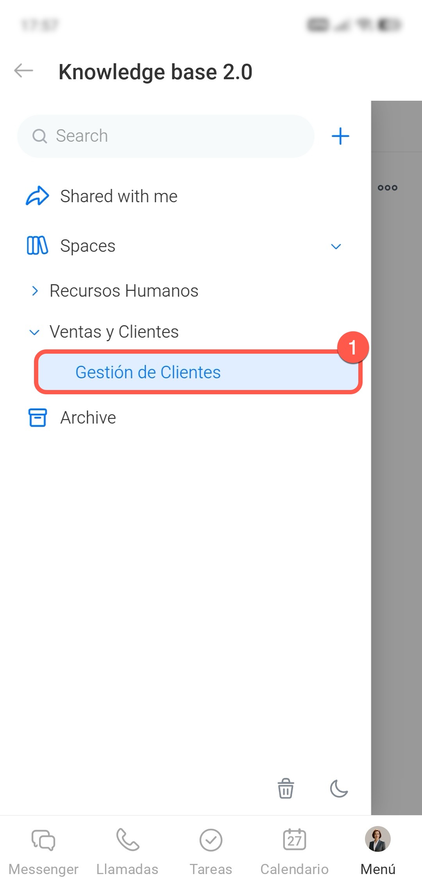The width and height of the screenshot is (422, 885).
Task: Open the trash bin icon
Action: tap(286, 788)
